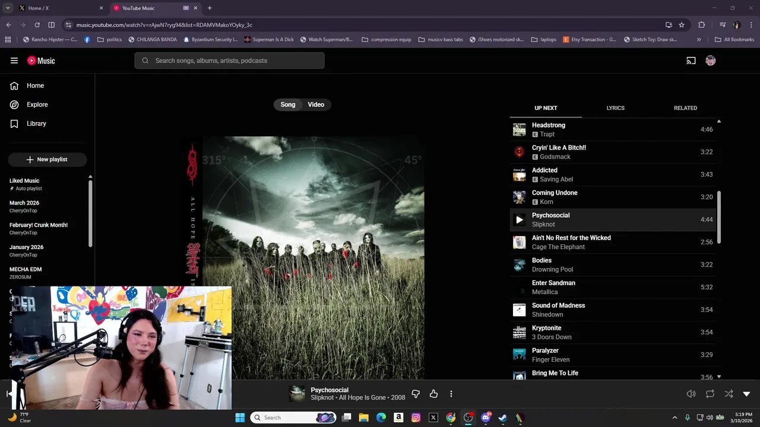
Task: Play Psychosocial from the queue thumbnail
Action: coord(520,219)
